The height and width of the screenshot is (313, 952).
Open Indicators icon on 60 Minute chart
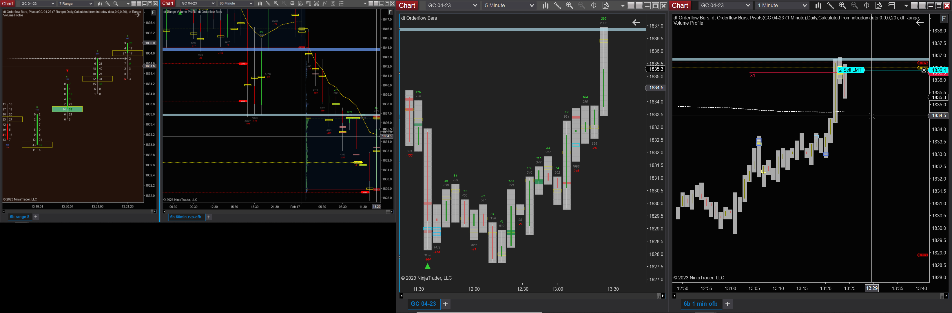coord(325,3)
